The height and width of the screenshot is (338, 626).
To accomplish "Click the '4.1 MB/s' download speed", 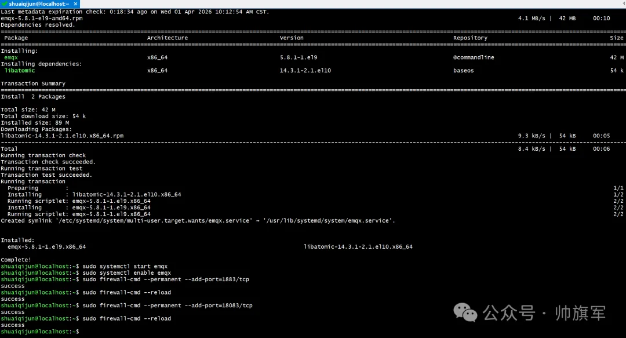I will coord(532,19).
